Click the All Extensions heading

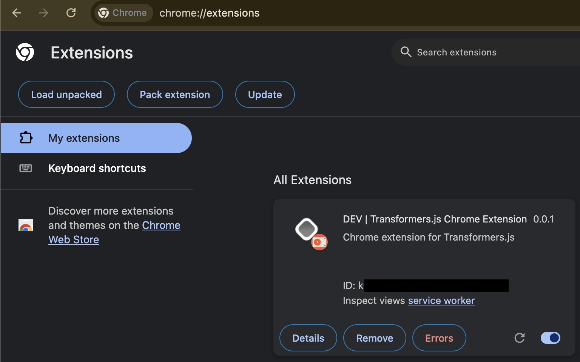(313, 180)
